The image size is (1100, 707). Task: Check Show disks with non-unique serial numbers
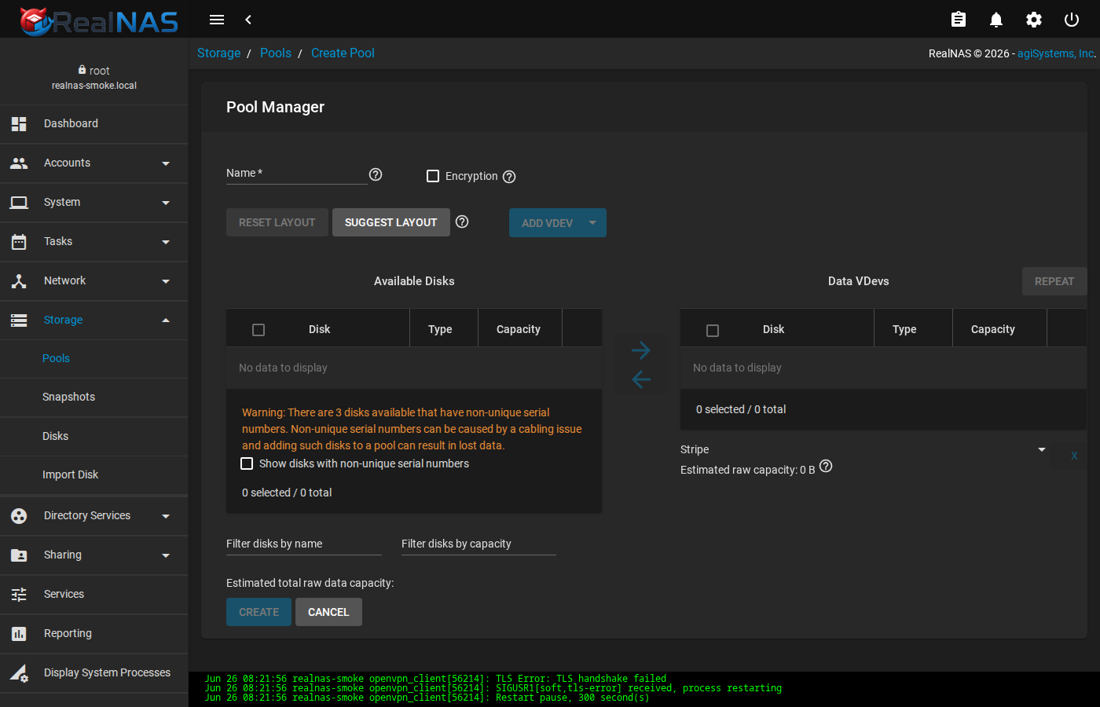click(x=247, y=463)
